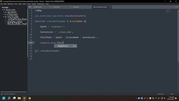Expand the classes folder
This screenshot has width=179, height=101.
click(x=4, y=15)
